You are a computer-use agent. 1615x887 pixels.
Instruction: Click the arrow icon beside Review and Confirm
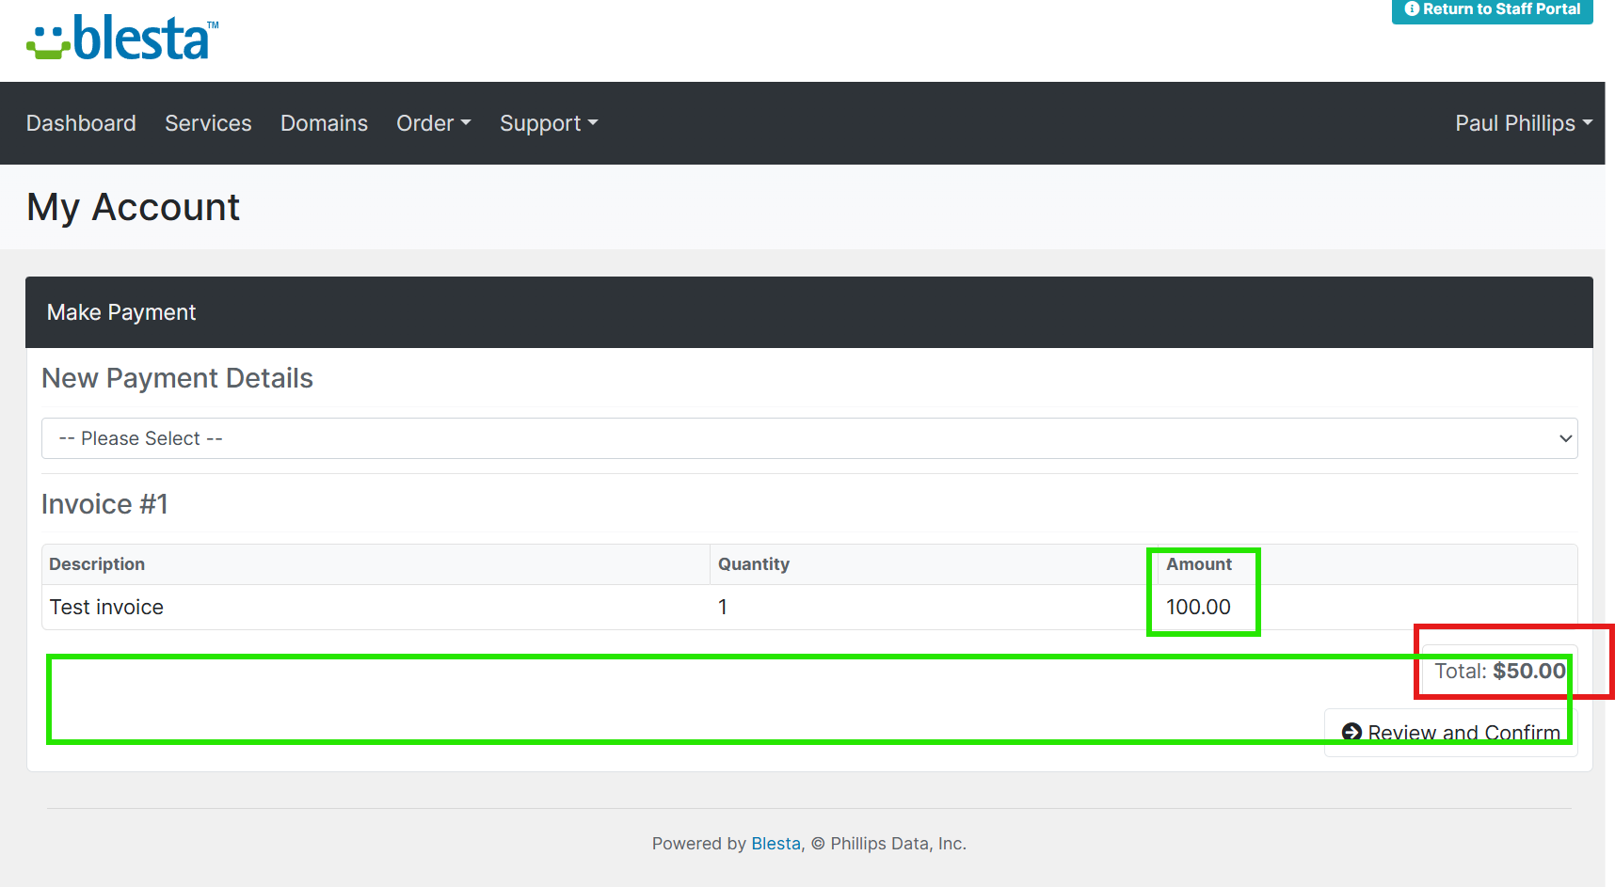[1351, 732]
